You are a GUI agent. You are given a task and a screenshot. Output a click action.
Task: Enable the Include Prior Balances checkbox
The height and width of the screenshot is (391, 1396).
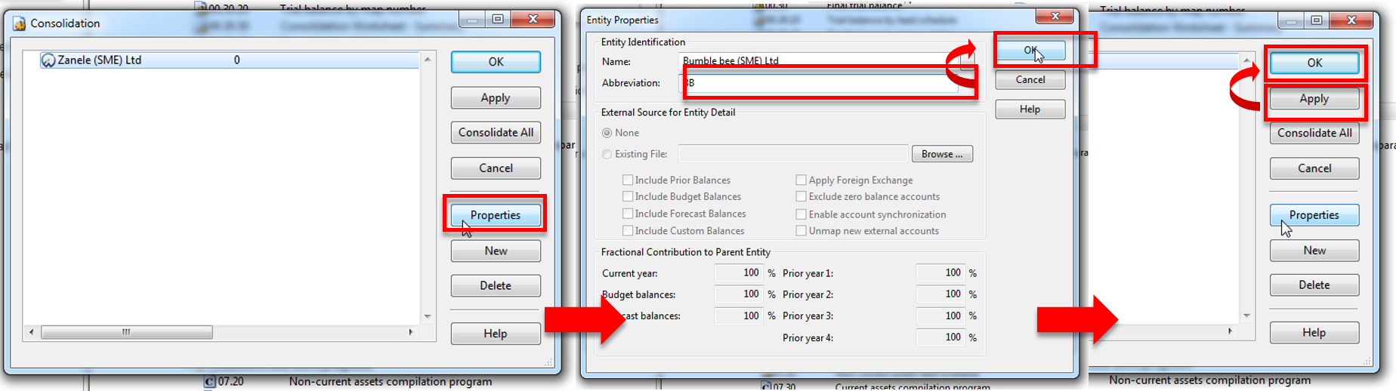[x=628, y=180]
